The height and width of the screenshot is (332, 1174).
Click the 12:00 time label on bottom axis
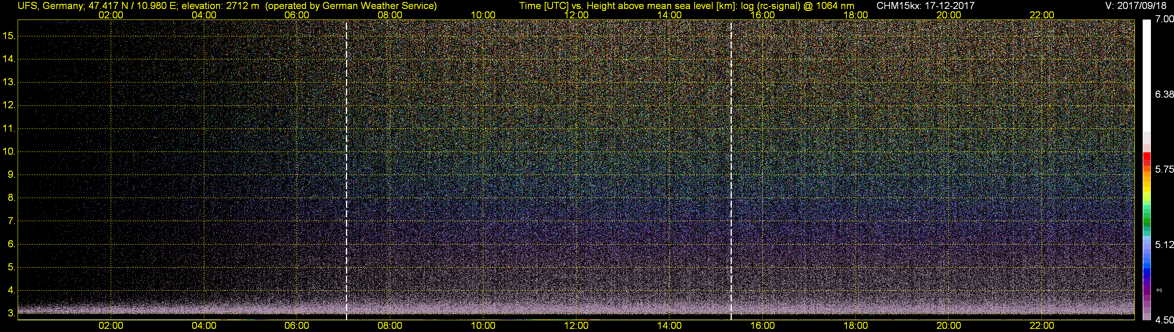pos(576,326)
